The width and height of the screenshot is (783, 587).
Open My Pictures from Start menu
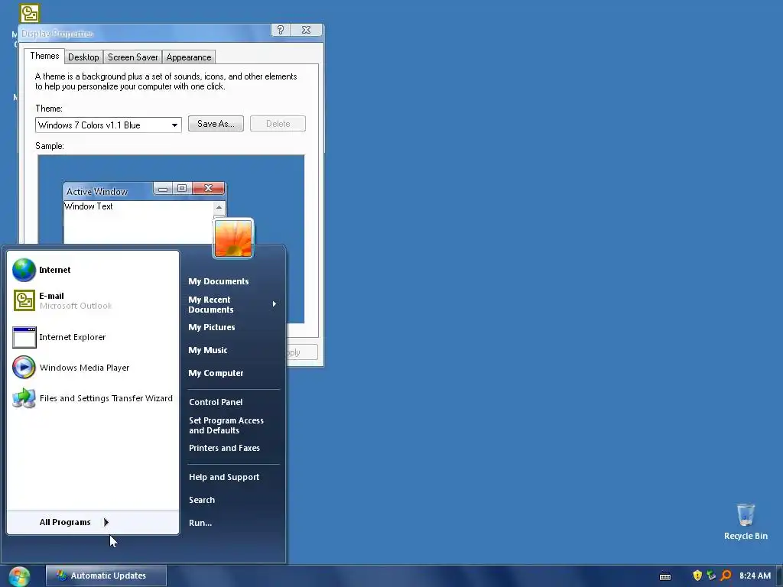(x=211, y=327)
